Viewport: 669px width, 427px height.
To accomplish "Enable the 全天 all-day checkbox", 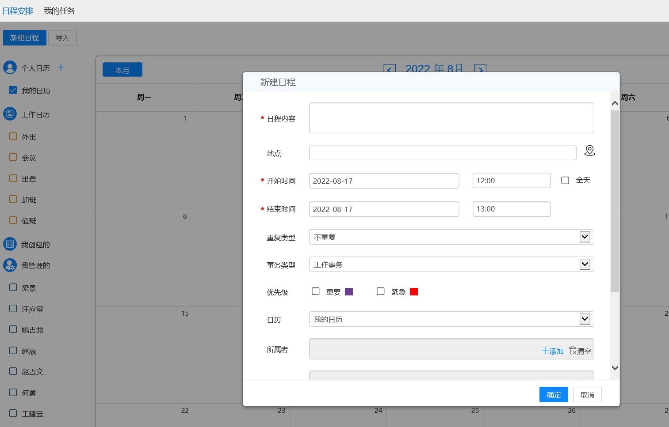I will click(565, 181).
